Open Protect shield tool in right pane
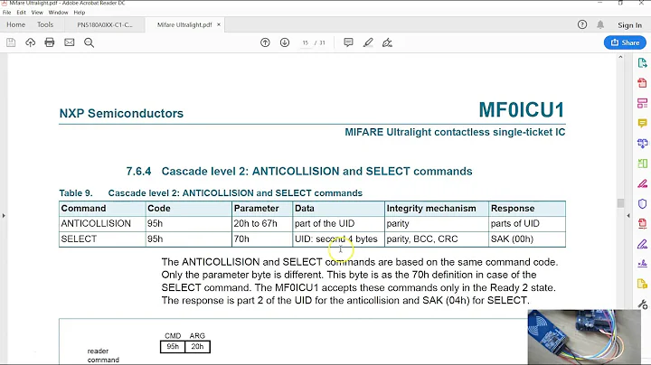Screen dimensions: 651x365 point(642,203)
